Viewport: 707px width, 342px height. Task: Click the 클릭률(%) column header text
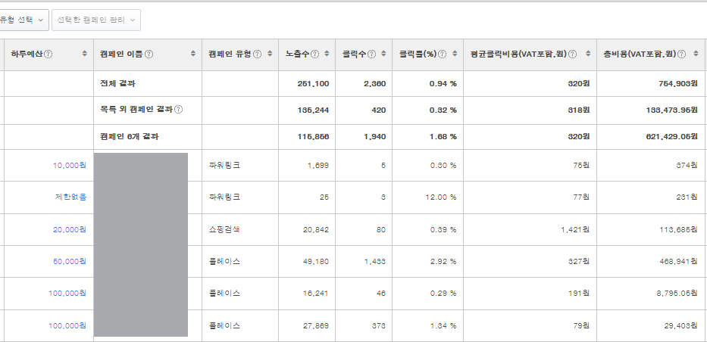click(x=418, y=54)
